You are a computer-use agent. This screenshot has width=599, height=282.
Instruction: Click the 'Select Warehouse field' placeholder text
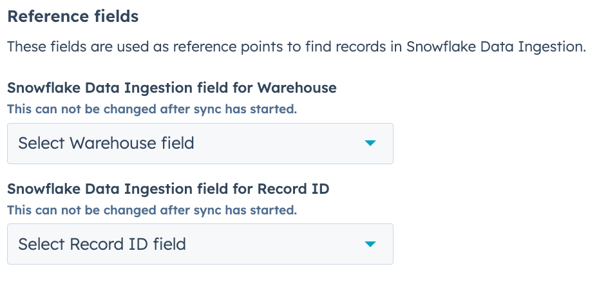pyautogui.click(x=106, y=143)
